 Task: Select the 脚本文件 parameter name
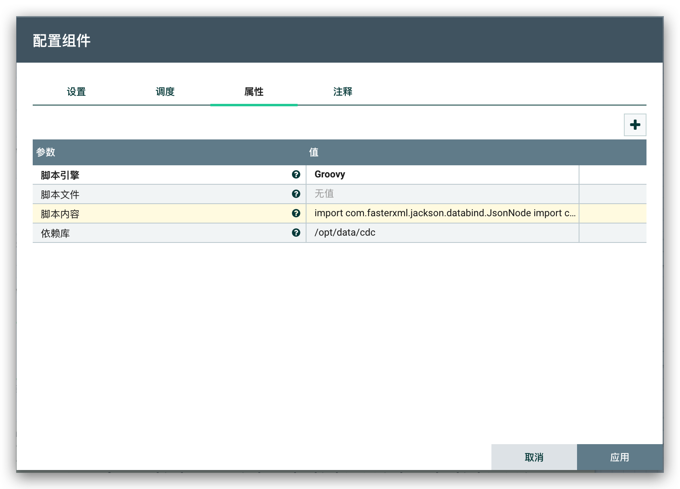pos(60,194)
